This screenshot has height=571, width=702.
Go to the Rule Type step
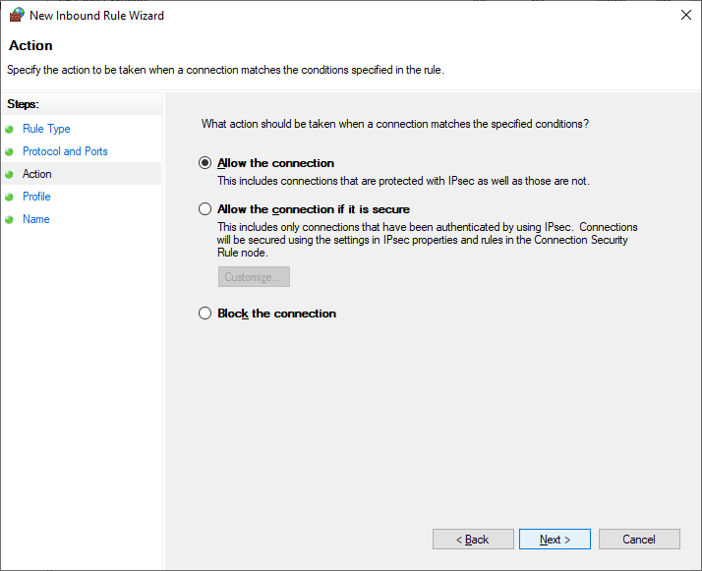(46, 129)
